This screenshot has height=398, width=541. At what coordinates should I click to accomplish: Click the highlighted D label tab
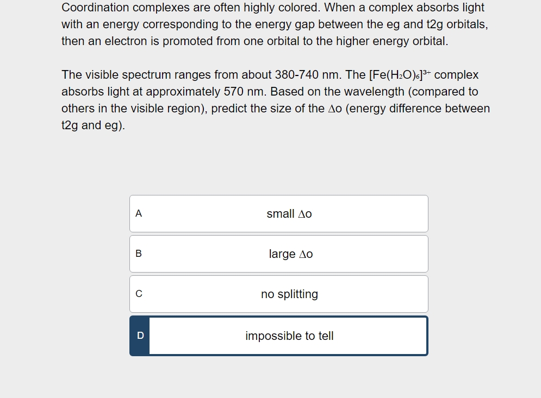[140, 336]
